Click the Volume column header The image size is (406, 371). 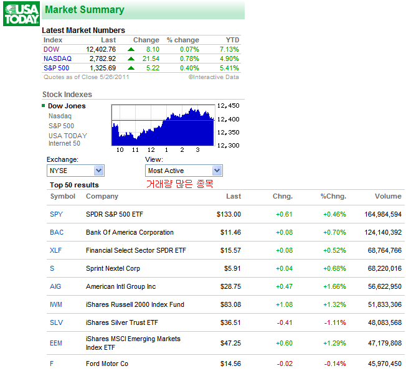click(x=388, y=196)
